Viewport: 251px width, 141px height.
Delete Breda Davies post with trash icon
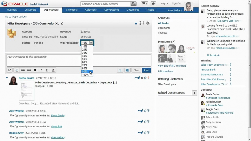(142, 78)
